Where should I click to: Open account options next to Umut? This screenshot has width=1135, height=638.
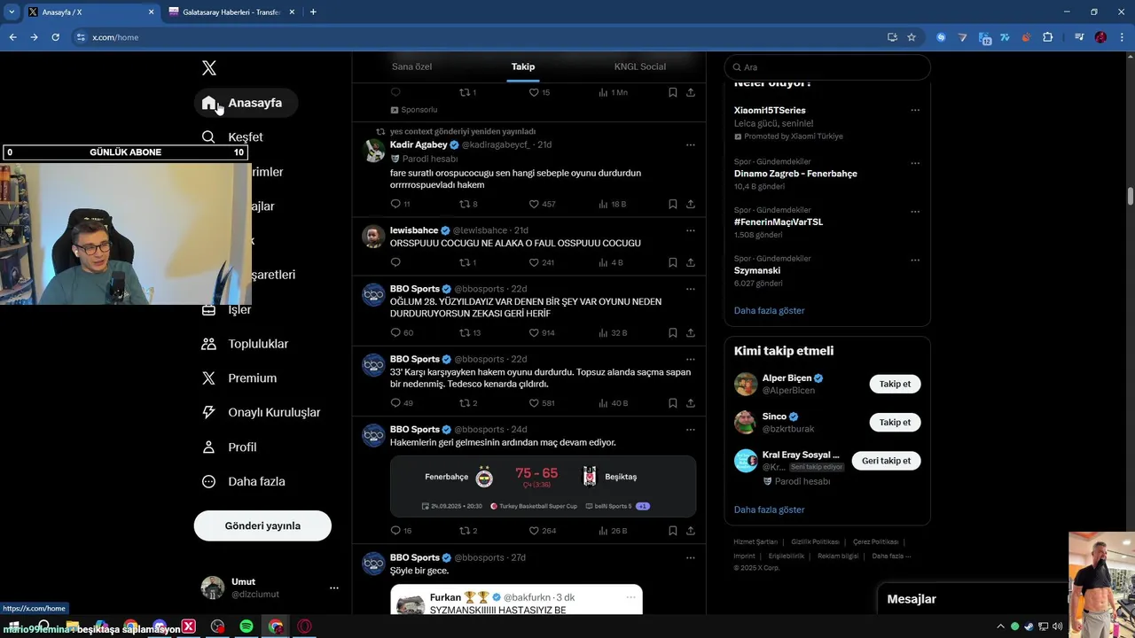click(333, 587)
